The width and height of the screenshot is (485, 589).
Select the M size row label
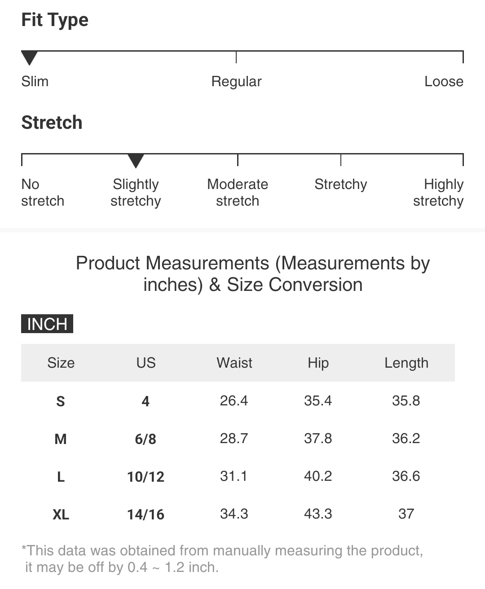61,439
